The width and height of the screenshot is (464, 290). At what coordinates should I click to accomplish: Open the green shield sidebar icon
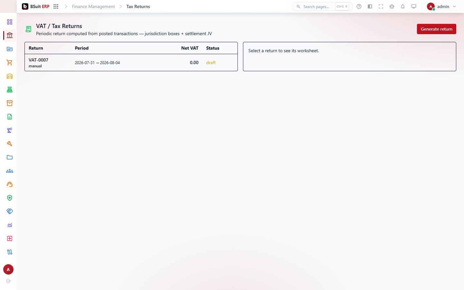point(10,198)
